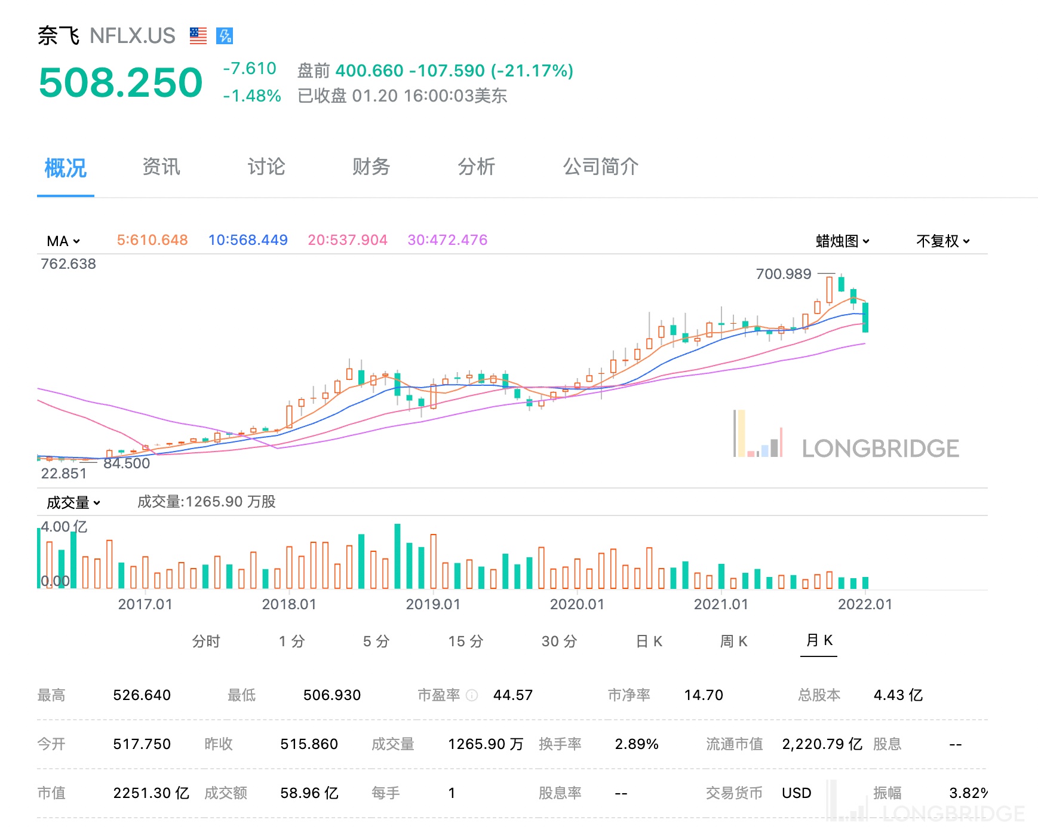Viewport: 1038px width, 835px height.
Task: Click the 2021.01 date axis label
Action: tap(721, 604)
